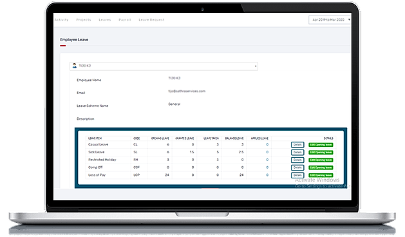Click the Applied Leave column header
Image resolution: width=405 pixels, height=237 pixels.
[259, 138]
